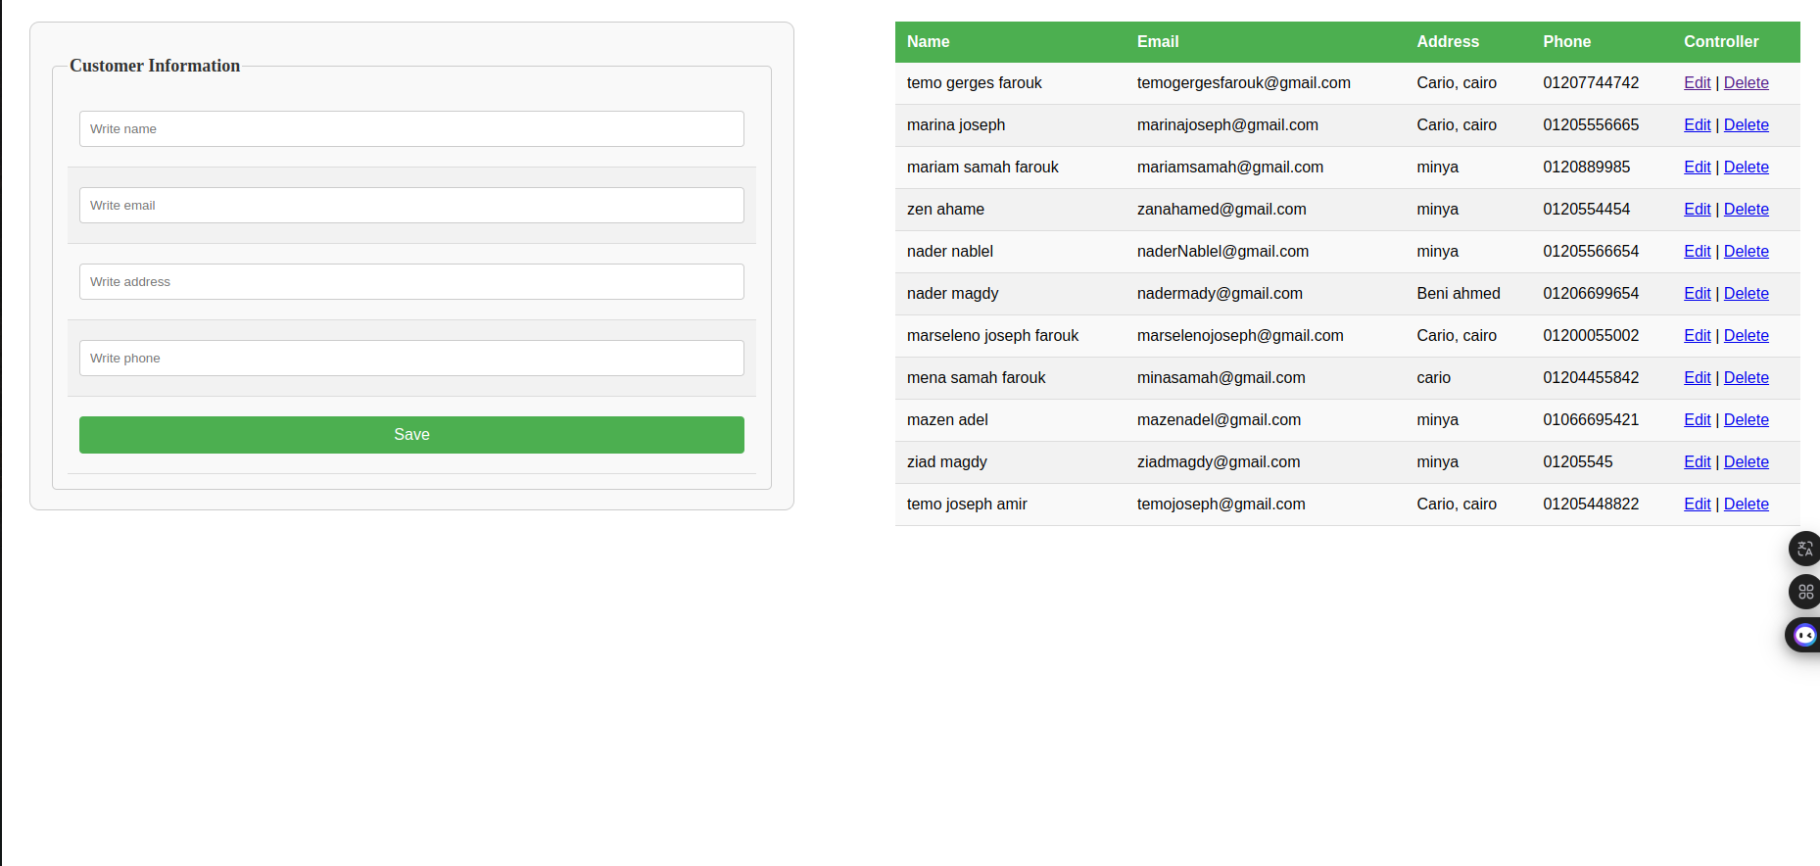Delete the mena samah farouk row
Viewport: 1820px width, 866px height.
tap(1746, 378)
